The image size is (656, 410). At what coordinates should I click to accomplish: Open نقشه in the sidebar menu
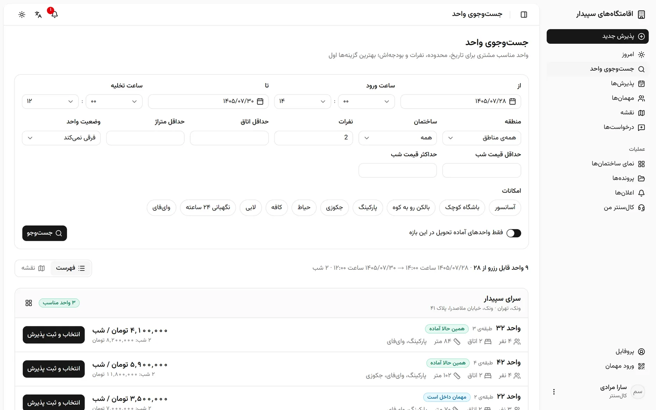click(x=597, y=112)
